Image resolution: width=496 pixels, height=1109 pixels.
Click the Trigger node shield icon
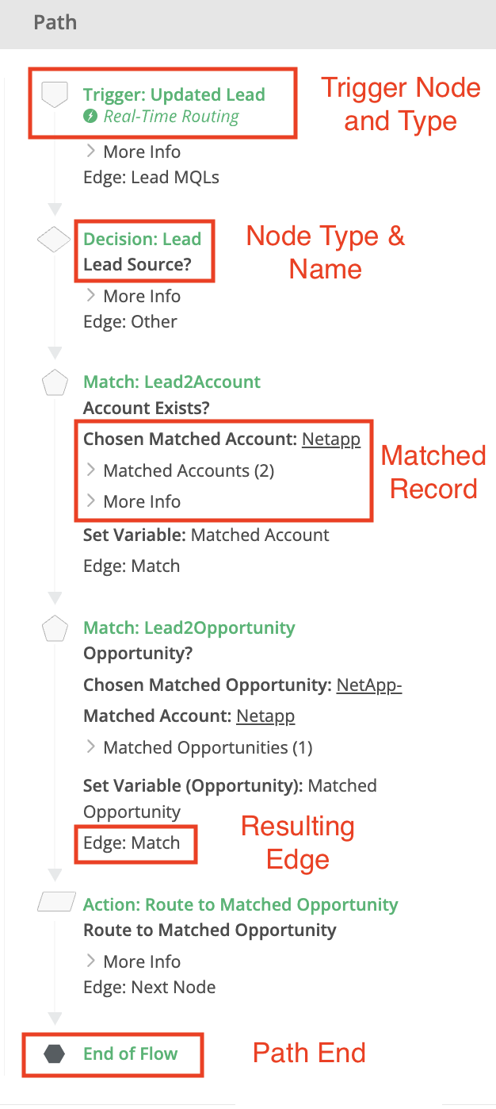(x=54, y=95)
